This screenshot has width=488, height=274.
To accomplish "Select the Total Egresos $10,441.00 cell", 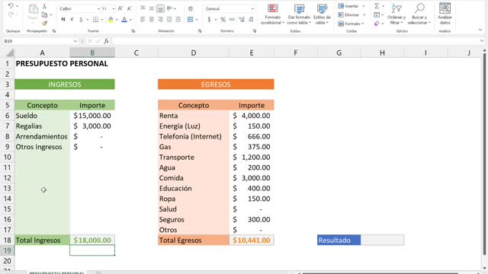I will (x=252, y=241).
